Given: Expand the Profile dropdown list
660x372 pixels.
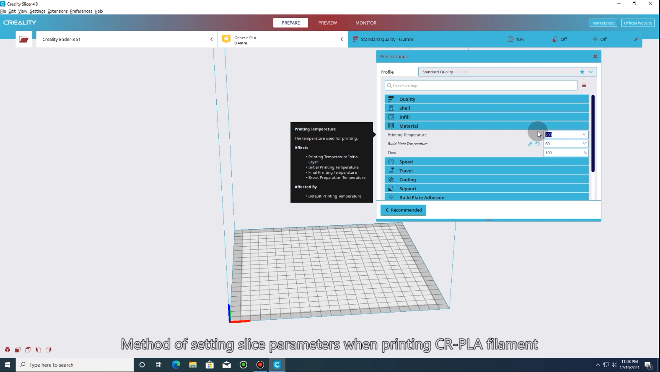Looking at the screenshot, I should click(x=591, y=72).
